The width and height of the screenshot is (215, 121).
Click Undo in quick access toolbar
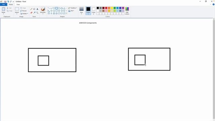(x=8, y=1)
